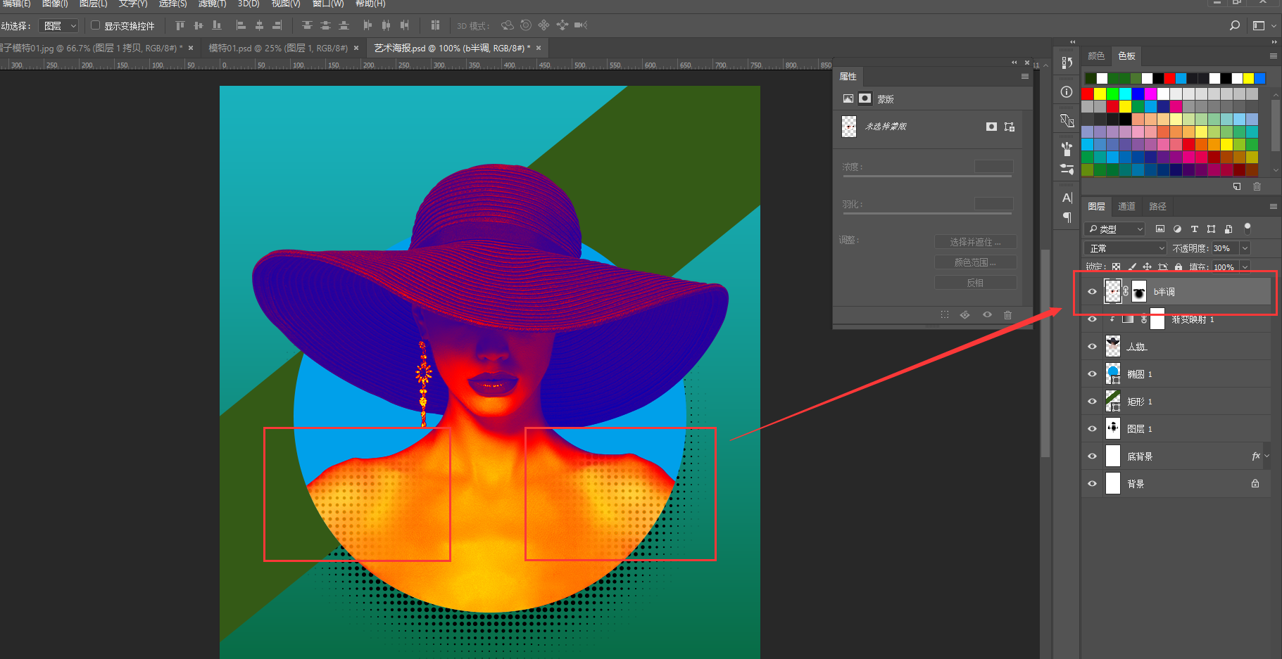
Task: Switch to the 通道 tab
Action: (x=1126, y=207)
